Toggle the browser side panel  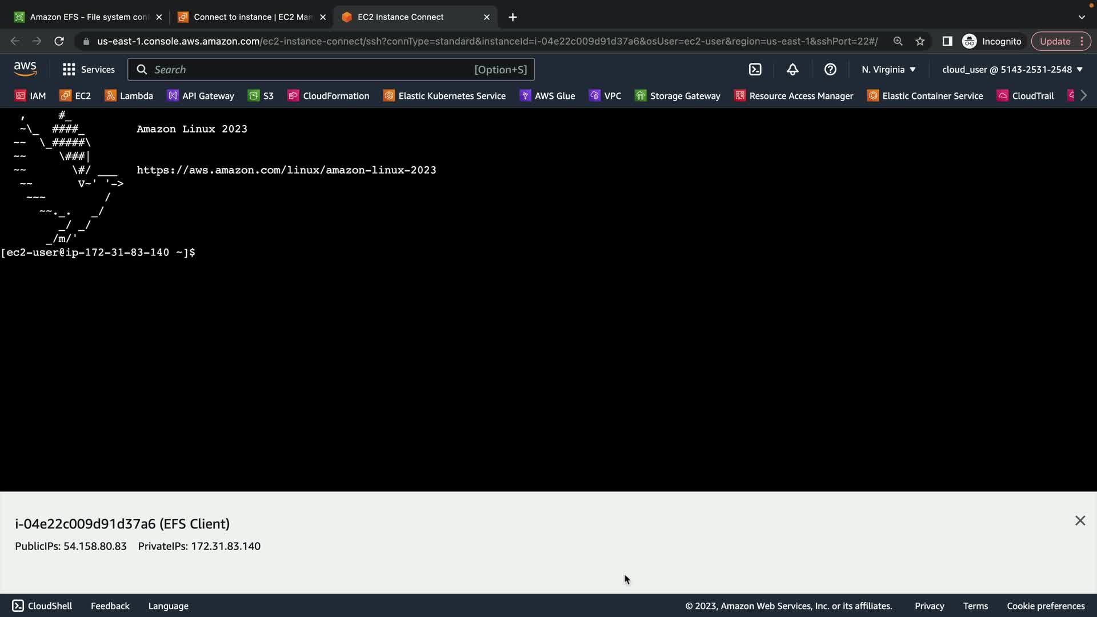pyautogui.click(x=947, y=41)
